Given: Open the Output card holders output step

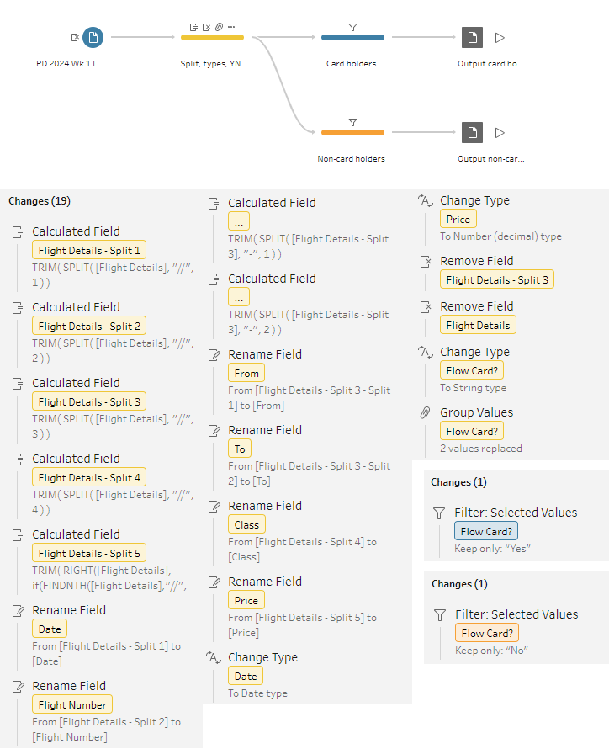Looking at the screenshot, I should 472,37.
